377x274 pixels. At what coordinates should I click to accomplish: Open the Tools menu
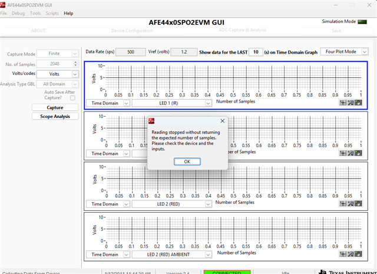[35, 13]
